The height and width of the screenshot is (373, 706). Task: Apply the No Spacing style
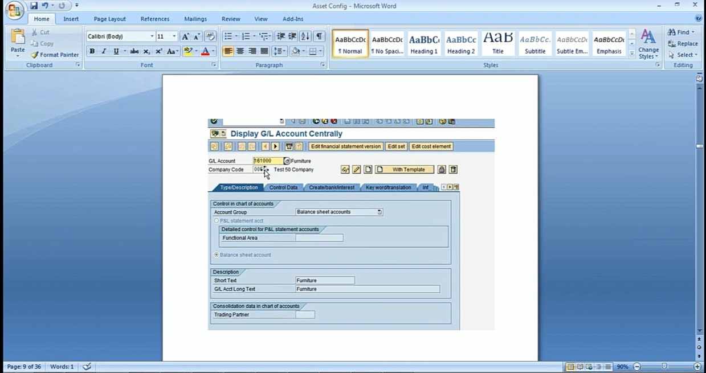coord(387,44)
